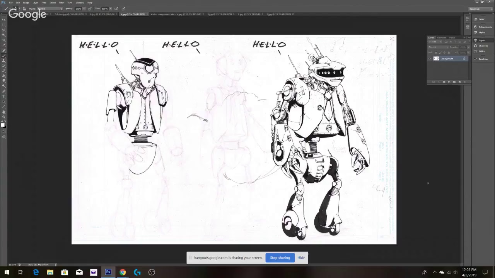495x278 pixels.
Task: Click the Stop sharing button
Action: point(280,258)
